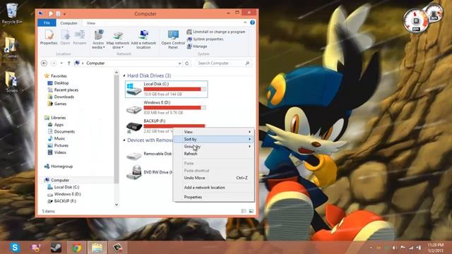Image resolution: width=452 pixels, height=254 pixels.
Task: Click Uninstall or change a program
Action: click(x=216, y=32)
